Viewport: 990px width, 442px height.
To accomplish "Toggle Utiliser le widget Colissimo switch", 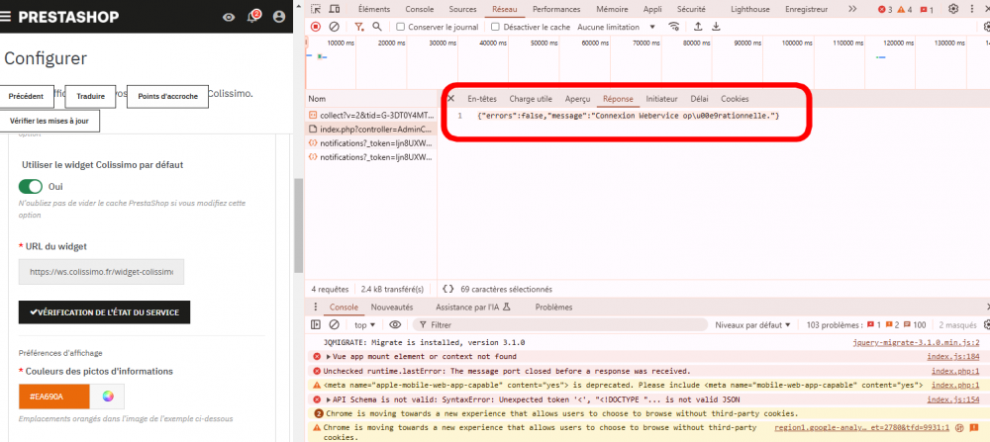I will pyautogui.click(x=31, y=187).
